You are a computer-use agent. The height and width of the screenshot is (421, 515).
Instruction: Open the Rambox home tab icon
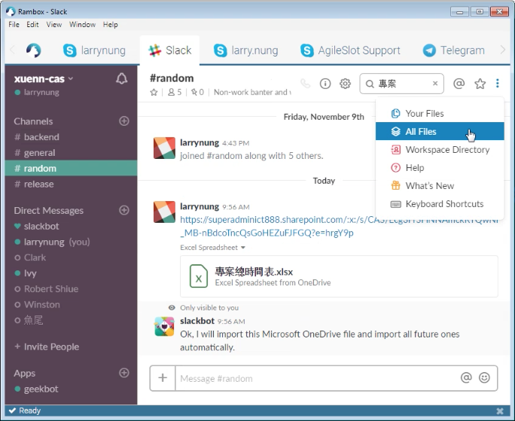(33, 50)
